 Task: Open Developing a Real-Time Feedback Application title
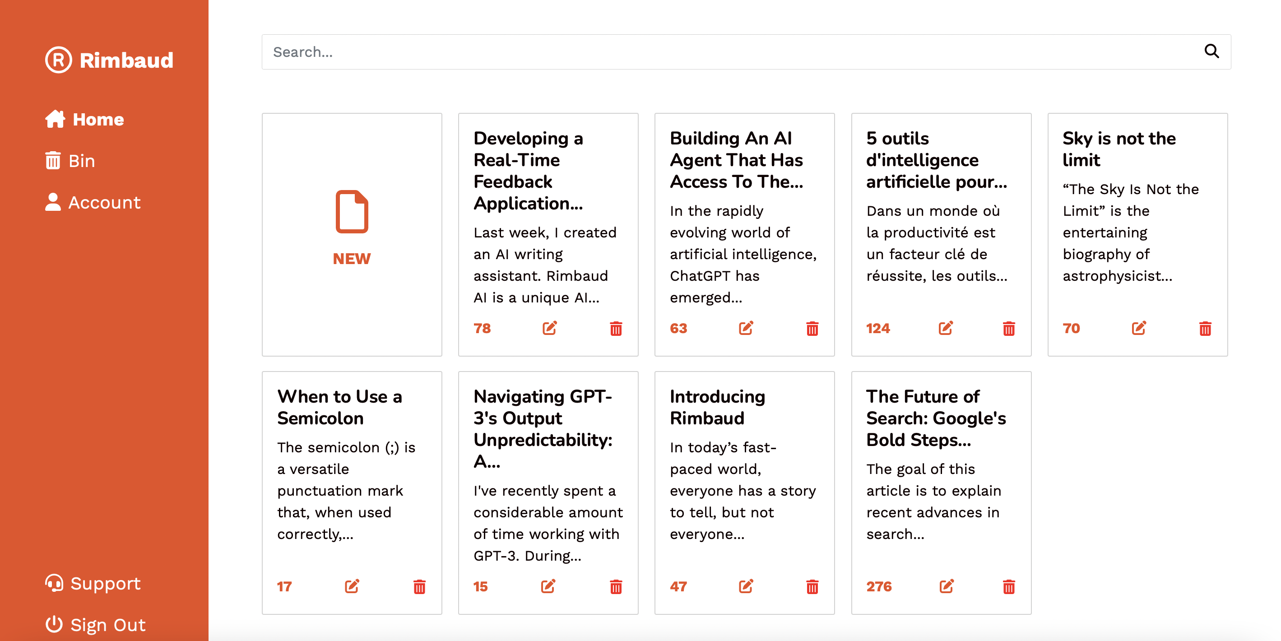[x=528, y=171]
